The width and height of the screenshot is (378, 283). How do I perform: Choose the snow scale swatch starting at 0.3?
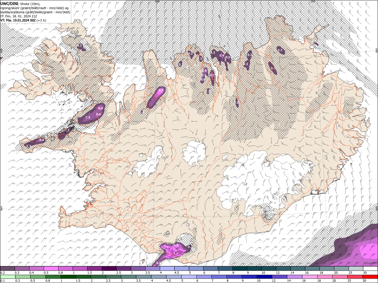pos(22,269)
